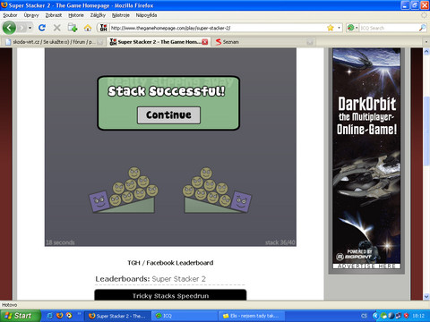Click the Continue button in game
The width and height of the screenshot is (430, 322).
coord(168,115)
